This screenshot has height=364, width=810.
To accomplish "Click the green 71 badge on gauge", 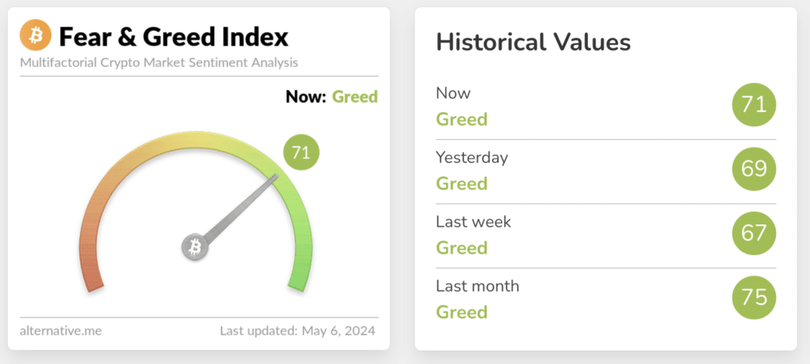I will (x=301, y=152).
